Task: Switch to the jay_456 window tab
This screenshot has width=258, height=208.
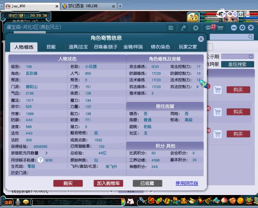Action: coord(32,6)
